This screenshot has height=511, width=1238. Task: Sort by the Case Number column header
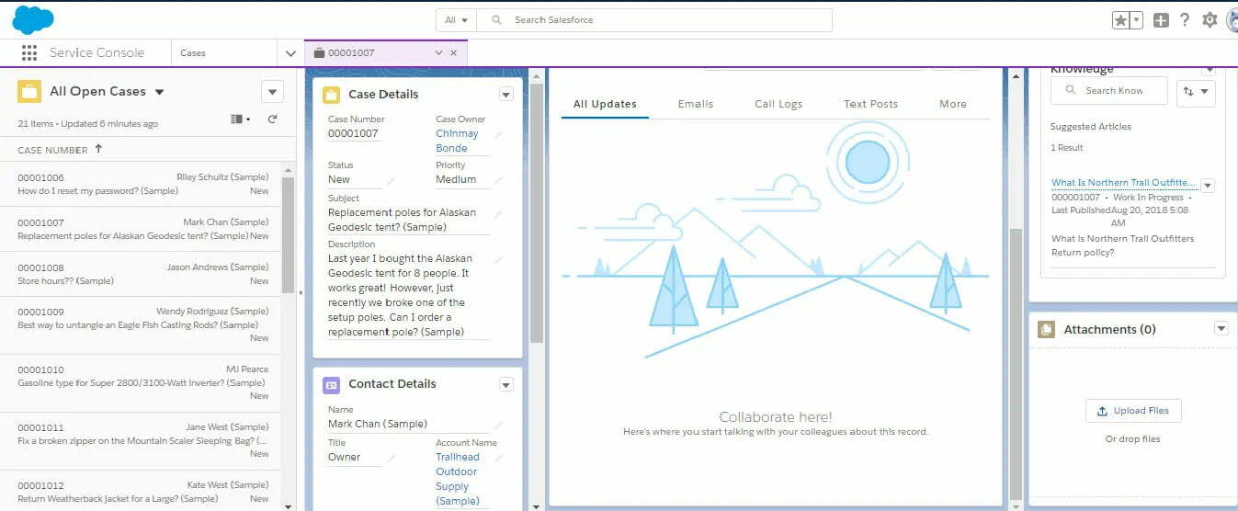click(52, 150)
